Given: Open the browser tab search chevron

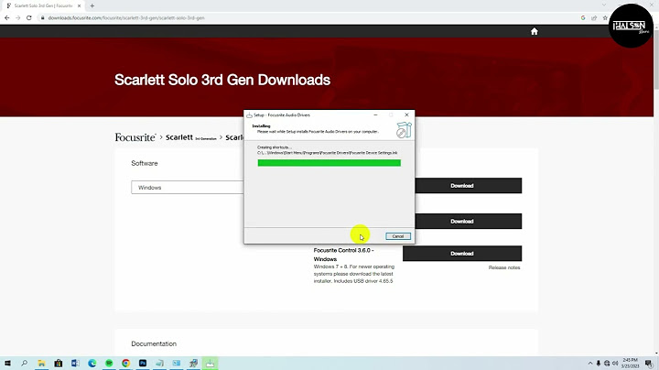Looking at the screenshot, I should tap(604, 5).
